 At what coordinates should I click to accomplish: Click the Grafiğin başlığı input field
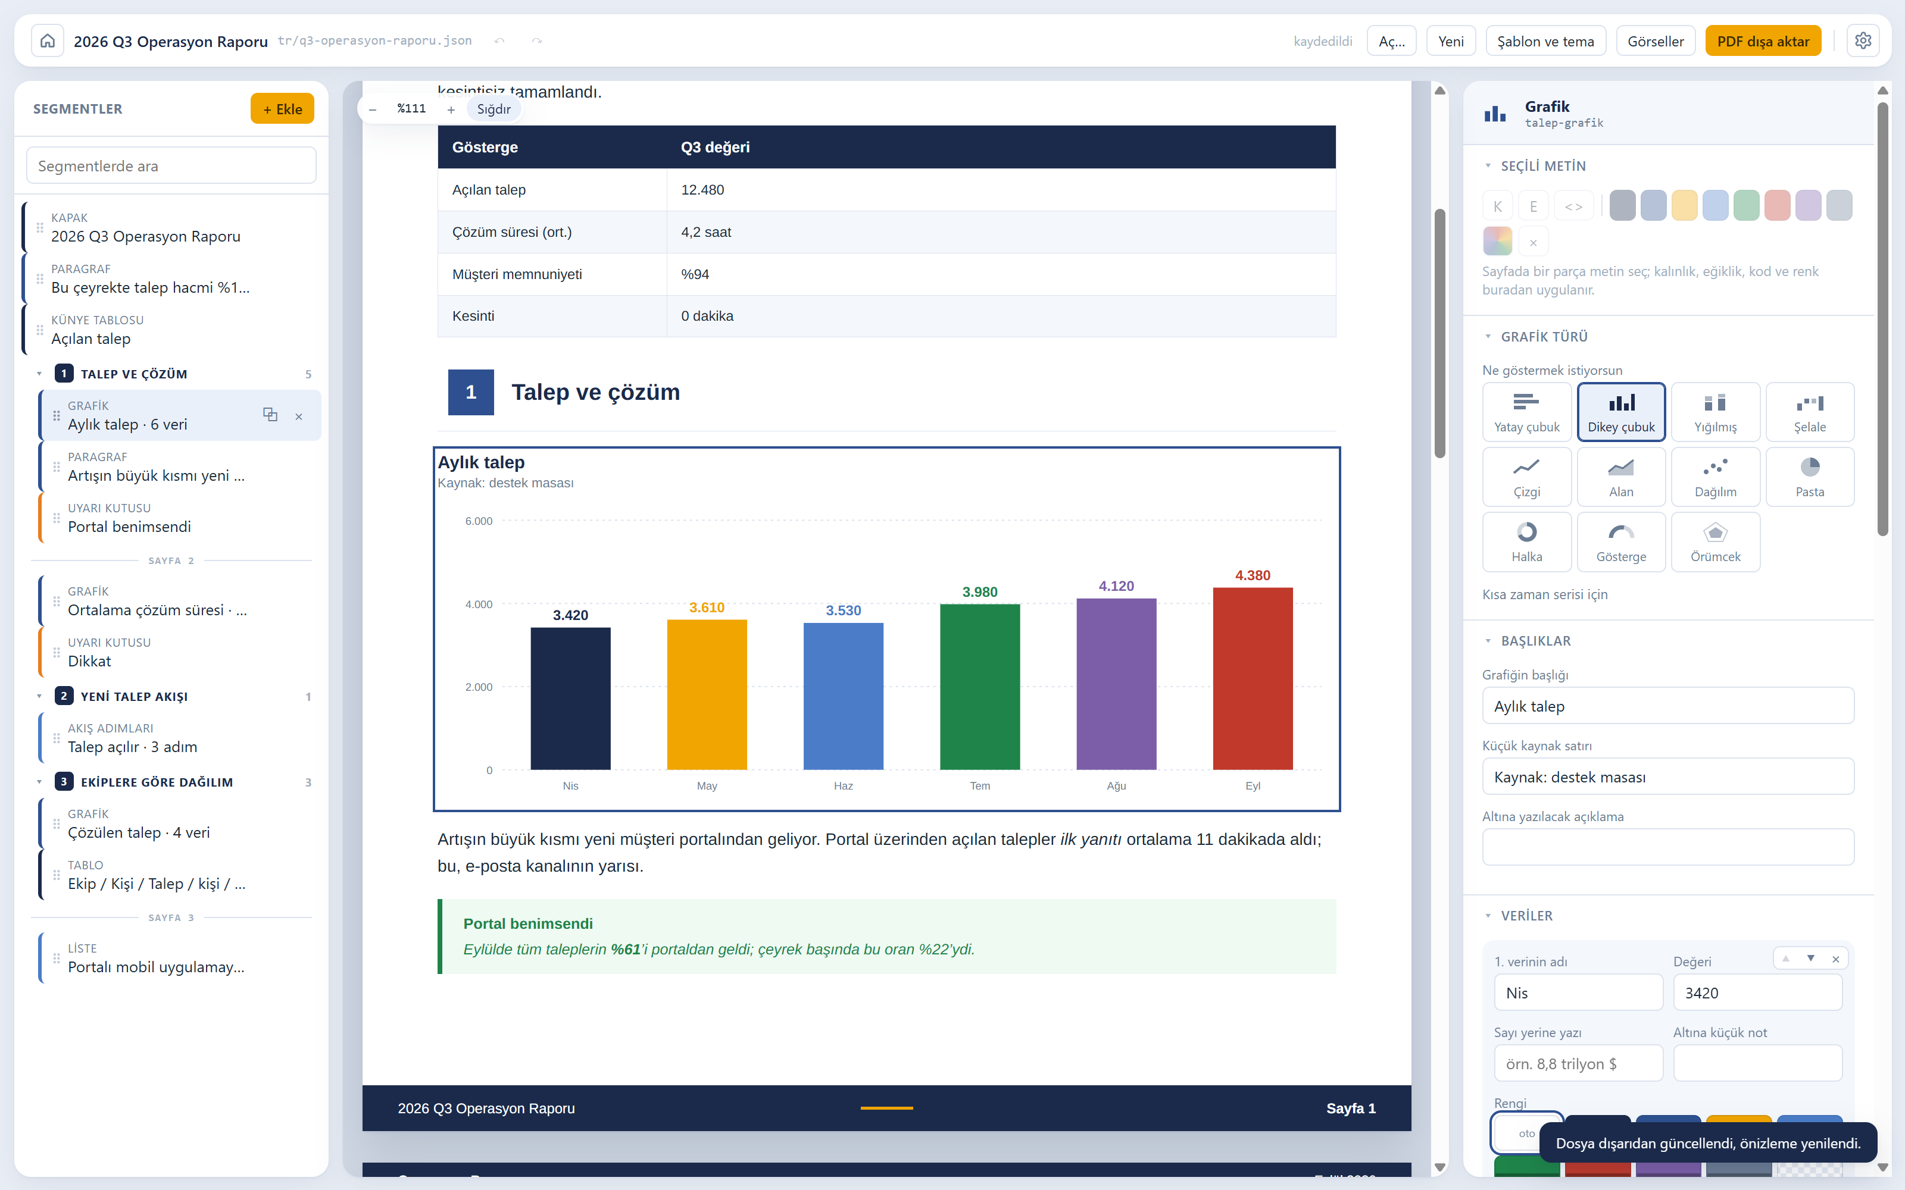(1668, 706)
